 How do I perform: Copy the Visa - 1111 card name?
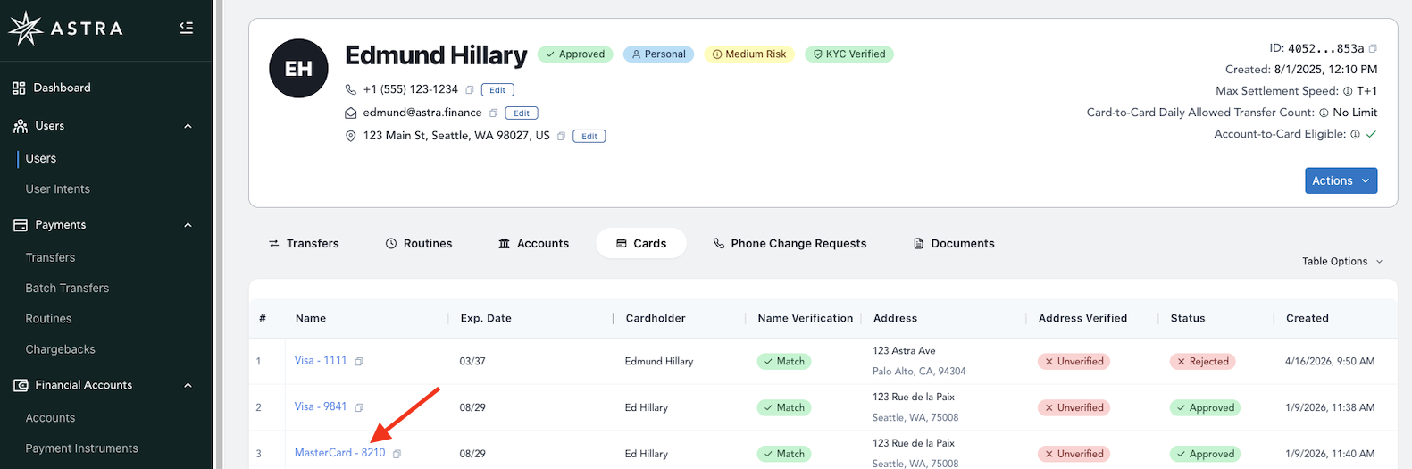click(359, 362)
